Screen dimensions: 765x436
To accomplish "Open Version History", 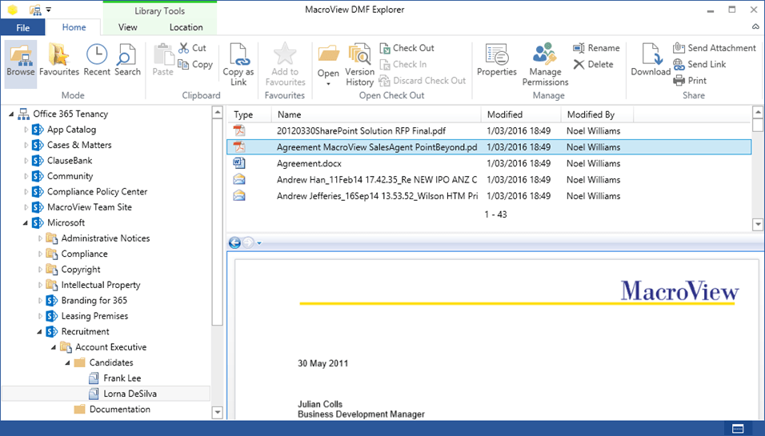I will (x=359, y=64).
